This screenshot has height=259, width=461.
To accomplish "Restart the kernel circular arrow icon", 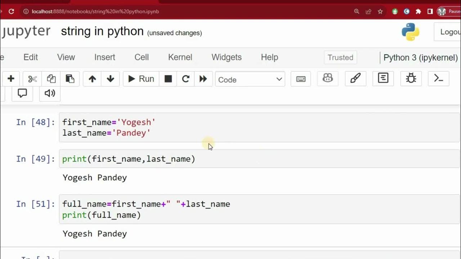I will coord(186,79).
